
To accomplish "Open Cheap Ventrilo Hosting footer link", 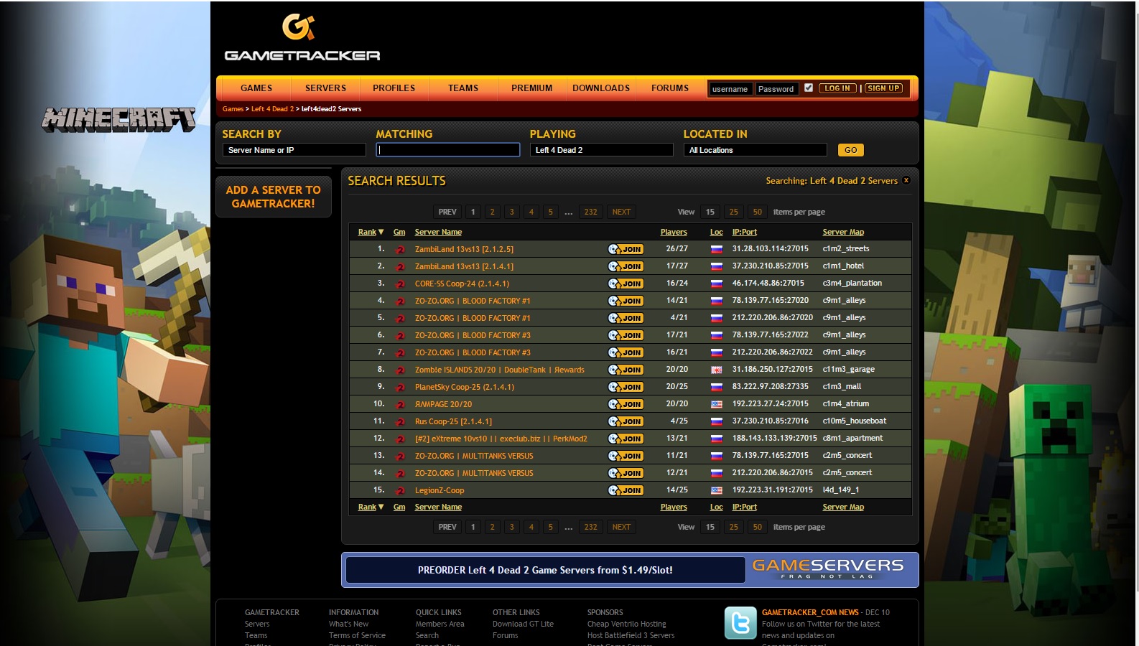I will 627,624.
